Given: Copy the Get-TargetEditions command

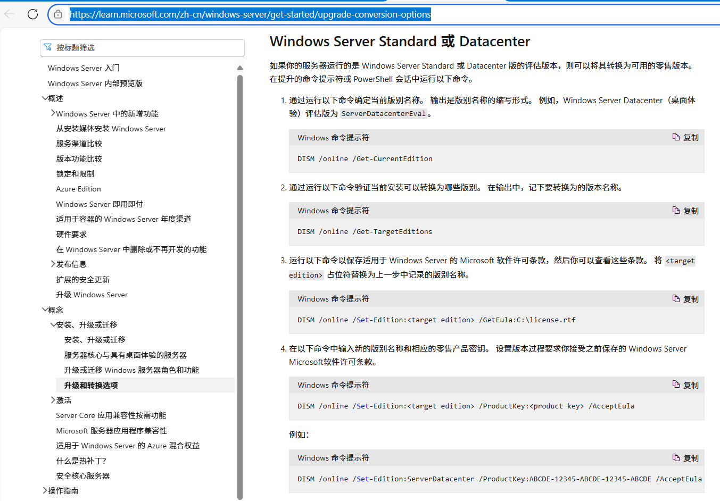Looking at the screenshot, I should click(x=685, y=211).
